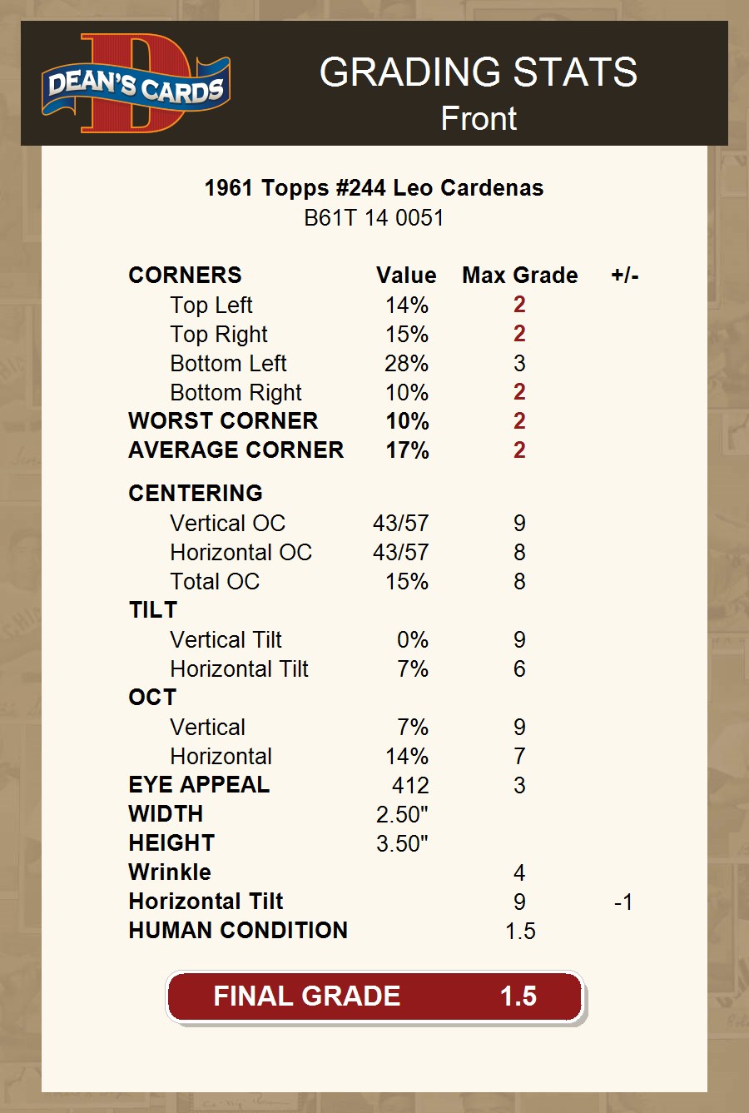Select the HUMAN CONDITION row label
749x1113 pixels.
pos(238,931)
